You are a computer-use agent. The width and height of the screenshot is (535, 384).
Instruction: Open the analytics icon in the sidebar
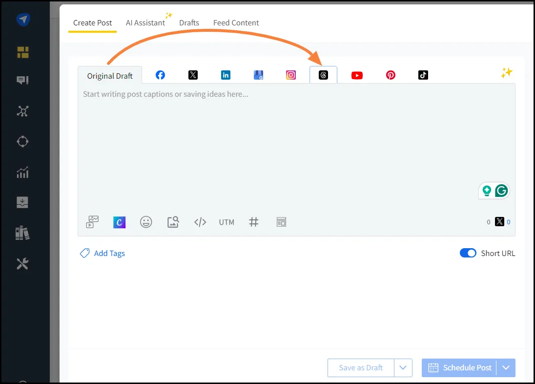pos(22,172)
